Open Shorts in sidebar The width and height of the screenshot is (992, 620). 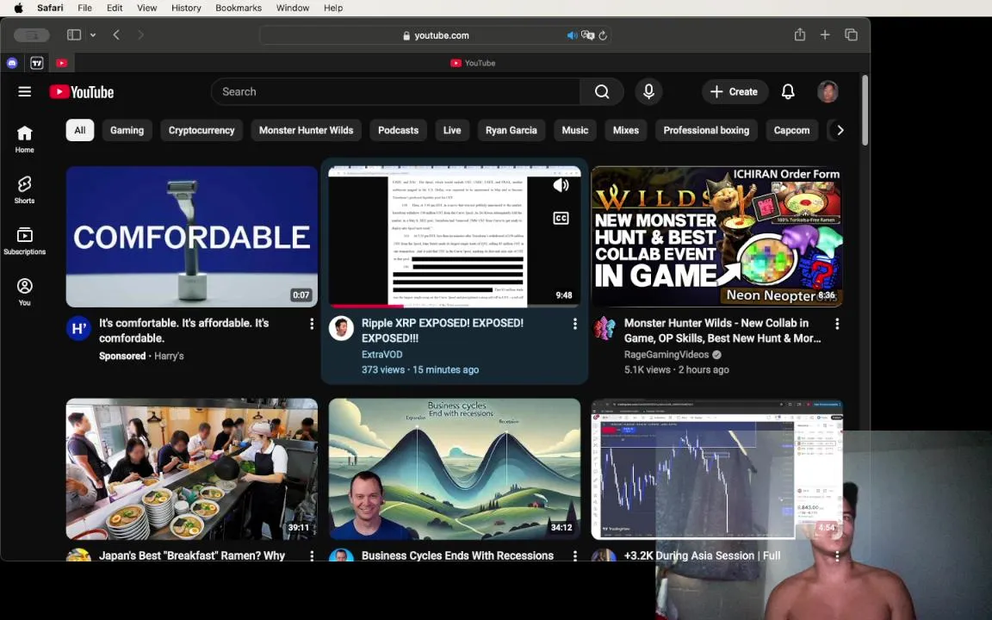(x=25, y=189)
